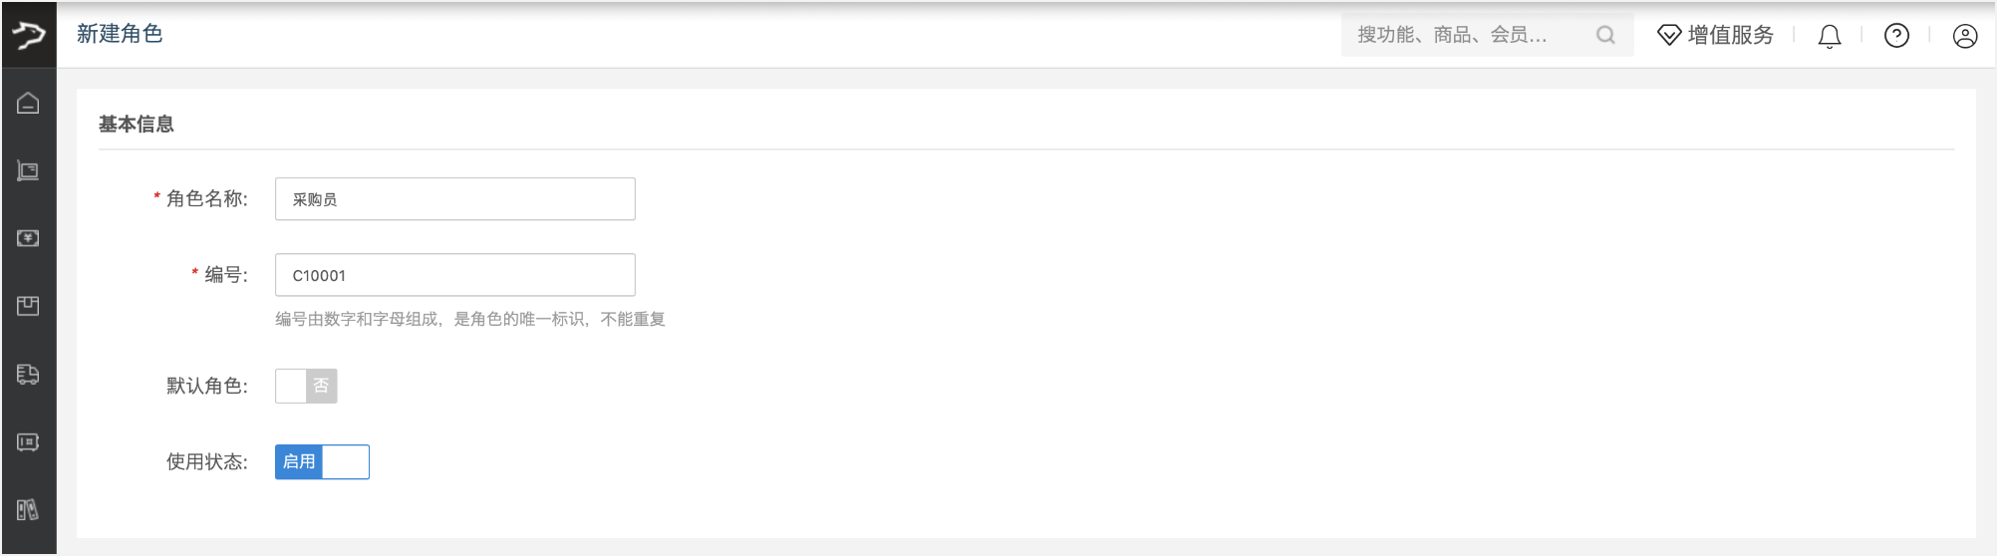Screen dimensions: 1998x557
Task: Open 增值服务 link in the header
Action: coord(1716,35)
